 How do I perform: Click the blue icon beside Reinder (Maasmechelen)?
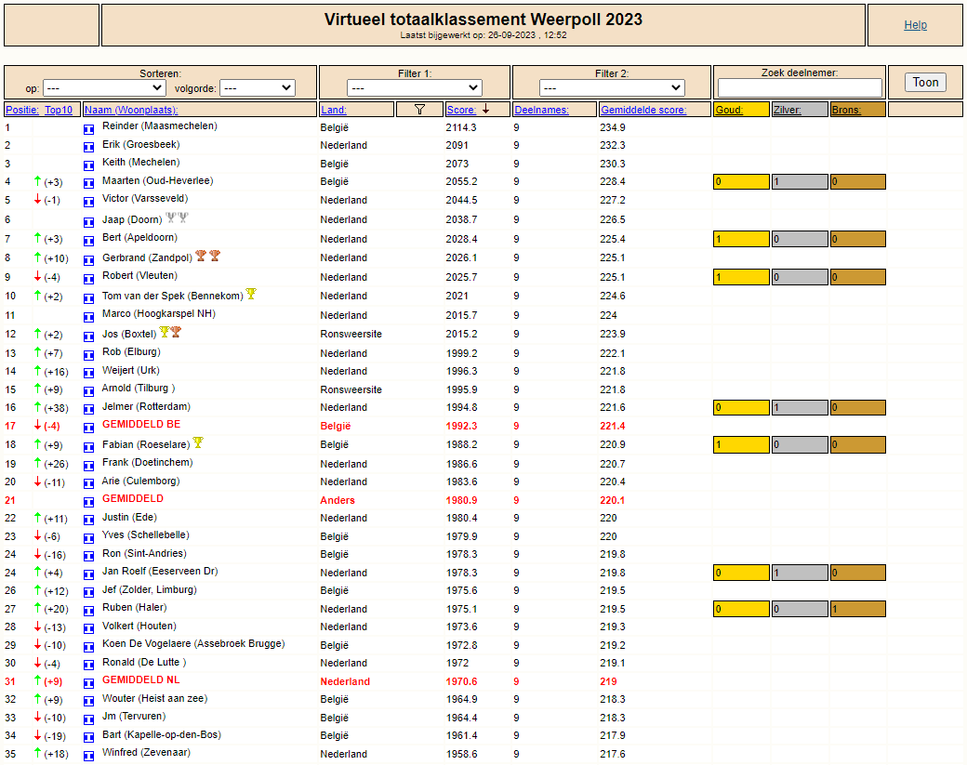(x=89, y=127)
